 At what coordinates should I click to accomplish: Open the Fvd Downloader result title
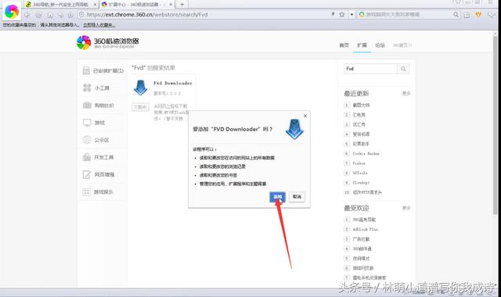pyautogui.click(x=172, y=84)
